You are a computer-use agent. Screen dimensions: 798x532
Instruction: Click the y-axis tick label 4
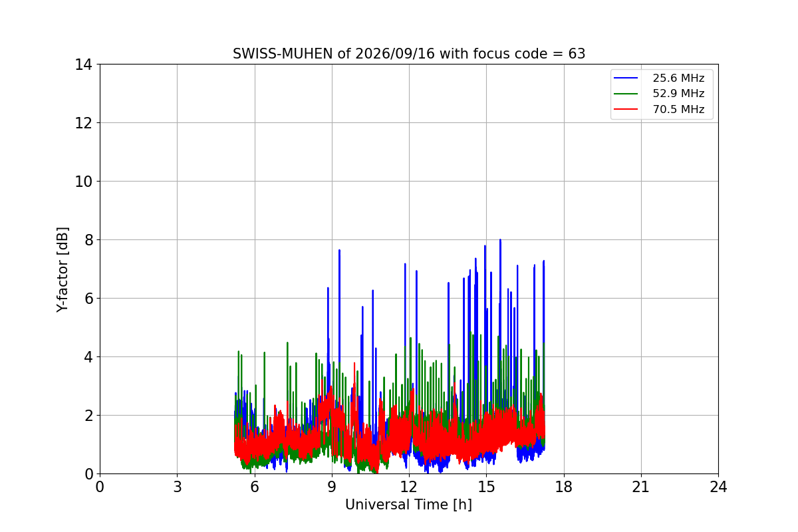[88, 357]
